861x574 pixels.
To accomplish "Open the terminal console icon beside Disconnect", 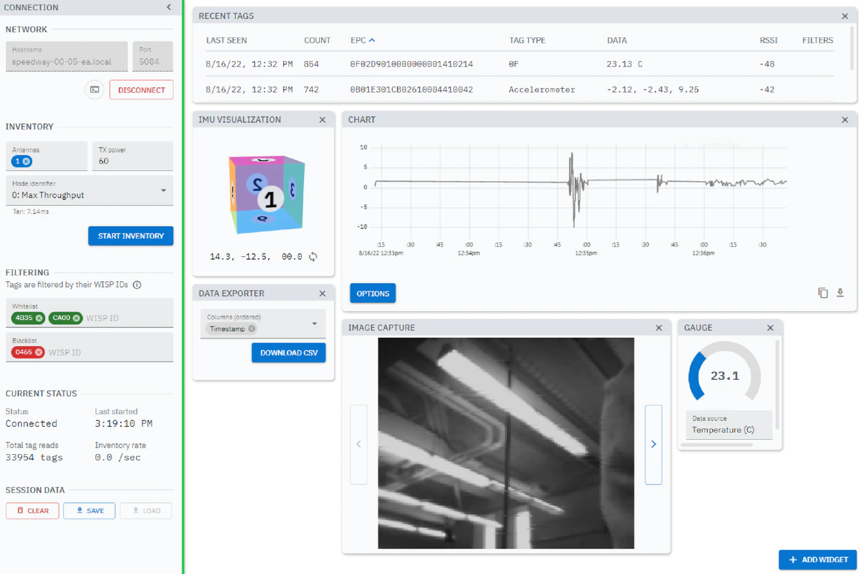I will click(x=94, y=90).
